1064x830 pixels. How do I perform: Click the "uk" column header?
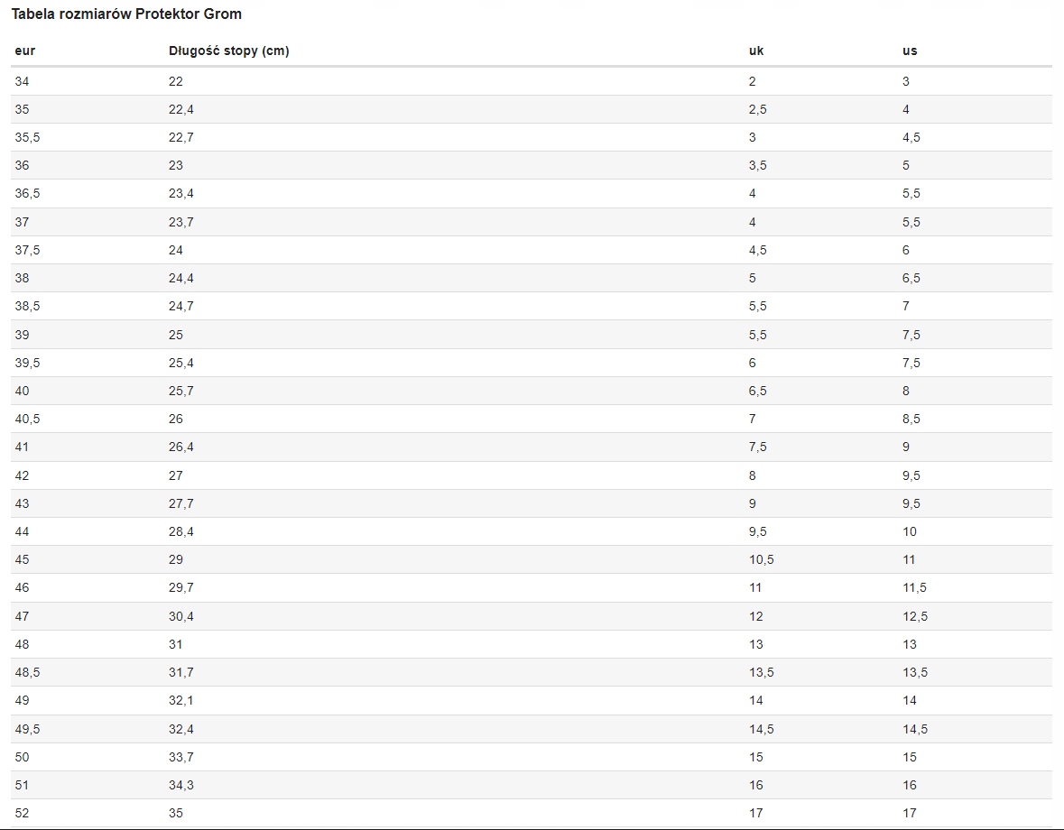click(x=756, y=51)
